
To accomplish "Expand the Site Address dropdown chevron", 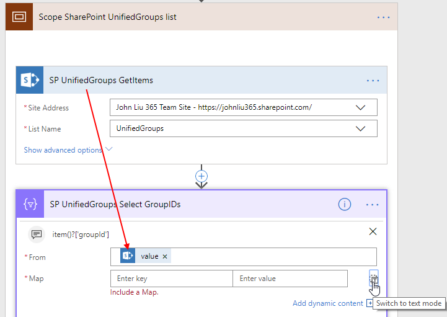I will pyautogui.click(x=361, y=107).
